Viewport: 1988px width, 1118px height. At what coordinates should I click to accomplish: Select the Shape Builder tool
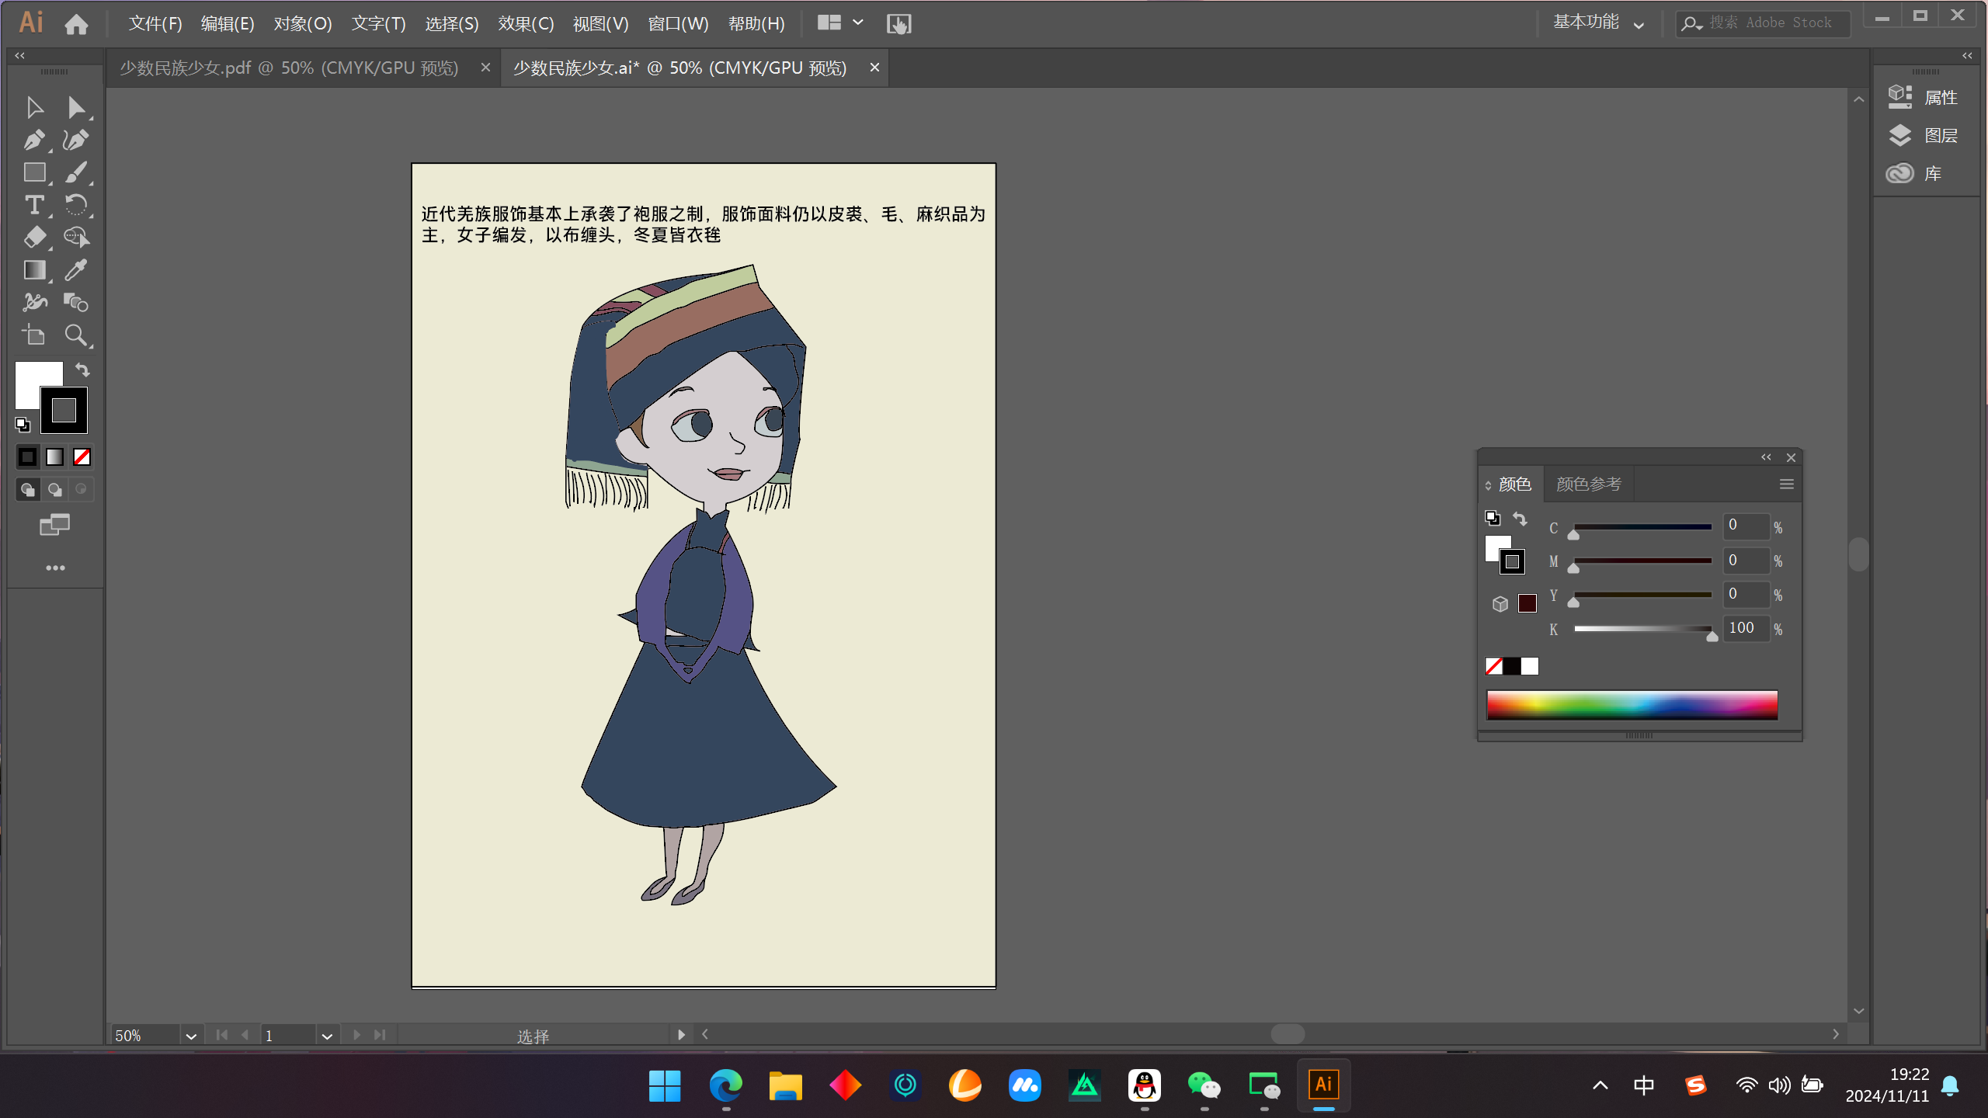point(76,238)
